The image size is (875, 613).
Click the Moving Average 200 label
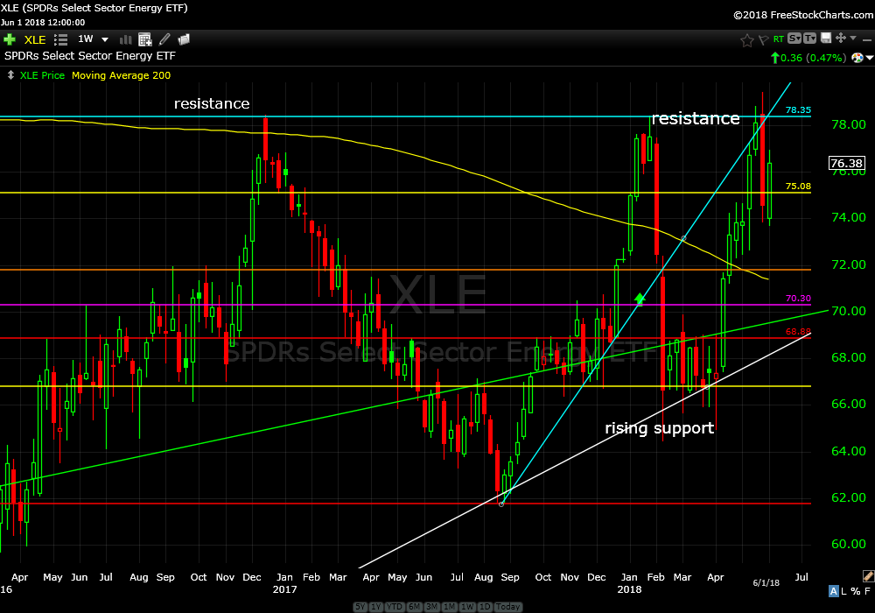tap(121, 75)
